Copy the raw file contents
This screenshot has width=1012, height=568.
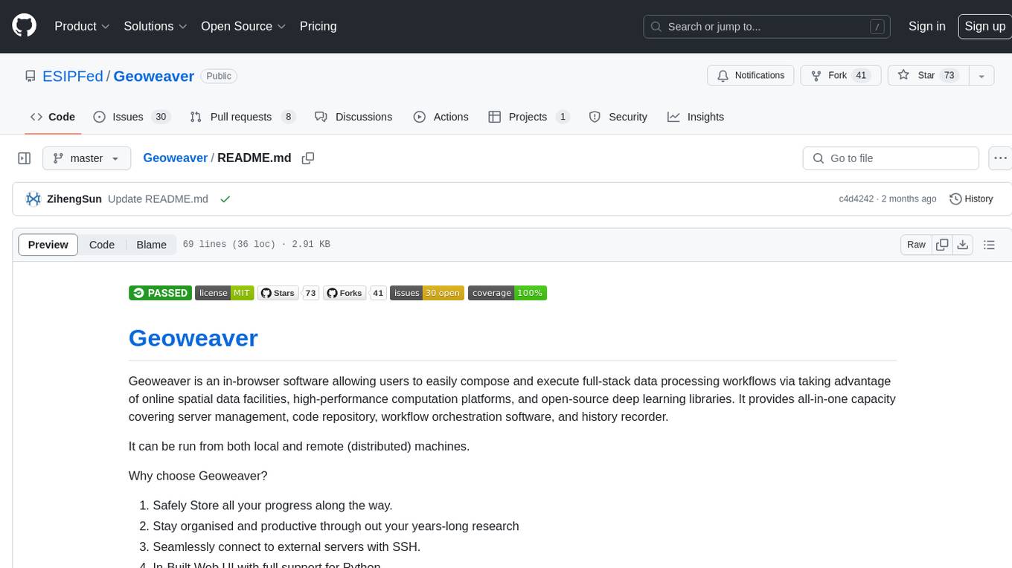coord(942,245)
